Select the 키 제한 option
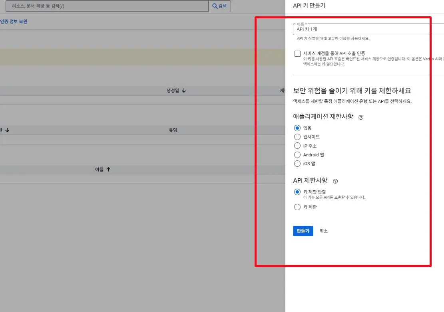Viewport: 444px width, 312px height. (297, 207)
